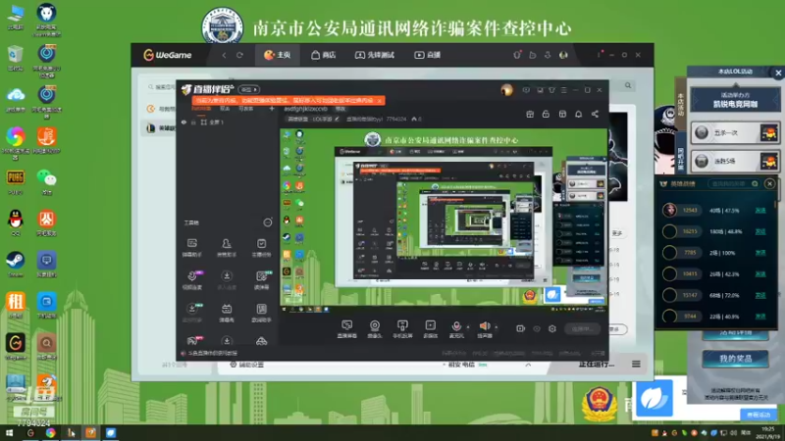The image size is (785, 441).
Task: Close 英雄战绩 panel
Action: pos(770,183)
